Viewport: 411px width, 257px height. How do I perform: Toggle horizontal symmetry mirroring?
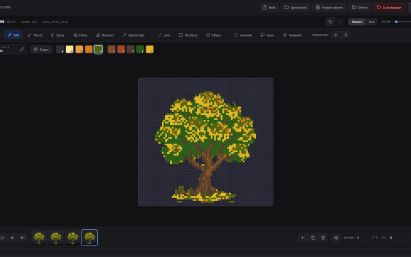click(335, 35)
